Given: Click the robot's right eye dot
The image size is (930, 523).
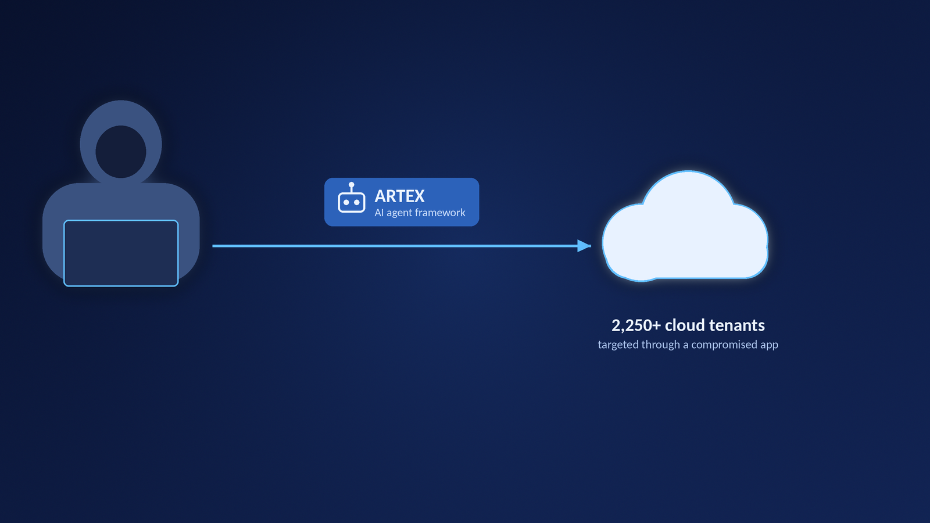Looking at the screenshot, I should click(x=357, y=202).
